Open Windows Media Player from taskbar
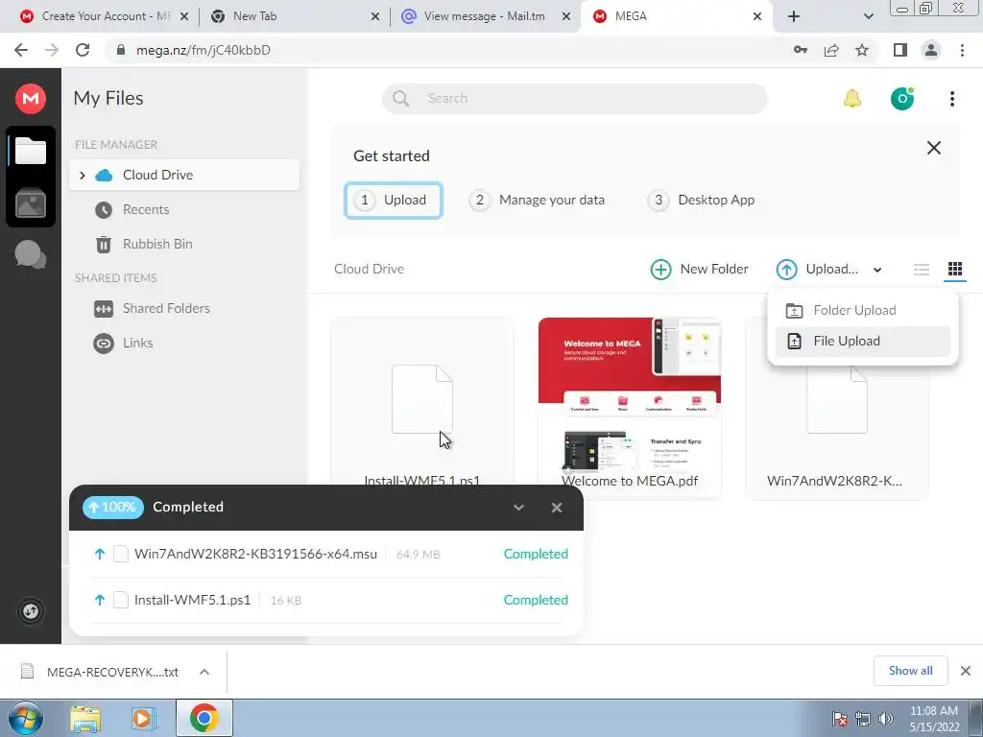The width and height of the screenshot is (983, 737). point(144,718)
